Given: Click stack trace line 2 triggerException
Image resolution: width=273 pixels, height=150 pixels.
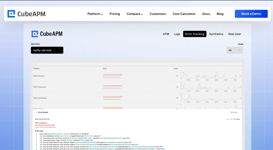Looking at the screenshot, I should [x=70, y=136].
